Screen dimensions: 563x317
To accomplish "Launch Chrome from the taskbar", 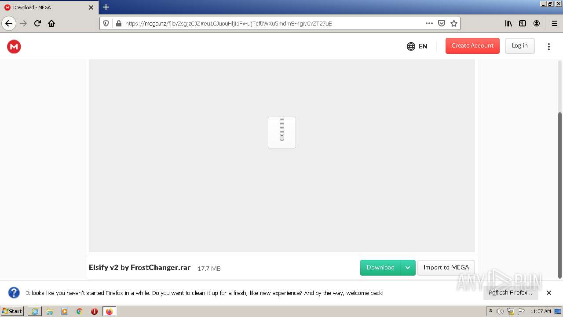I will click(80, 311).
